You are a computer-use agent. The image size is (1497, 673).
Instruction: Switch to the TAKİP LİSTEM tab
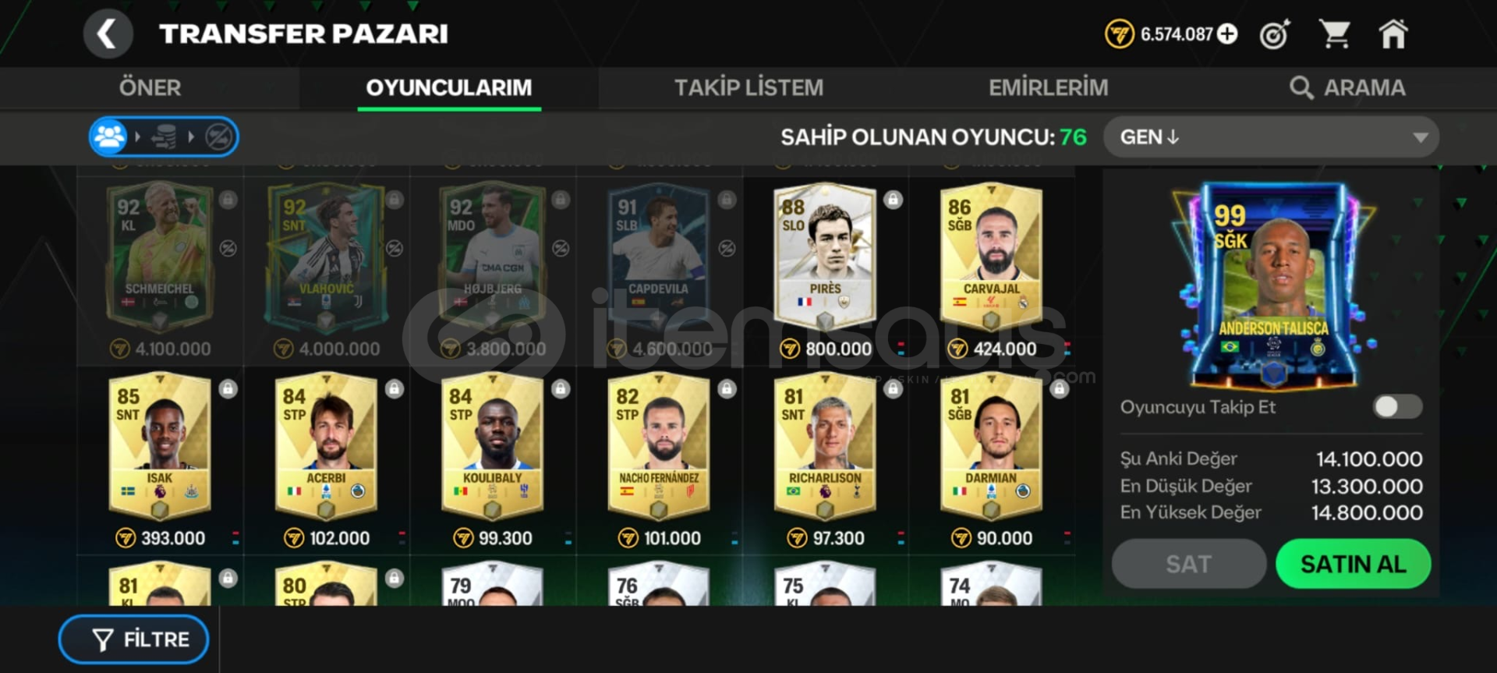748,87
